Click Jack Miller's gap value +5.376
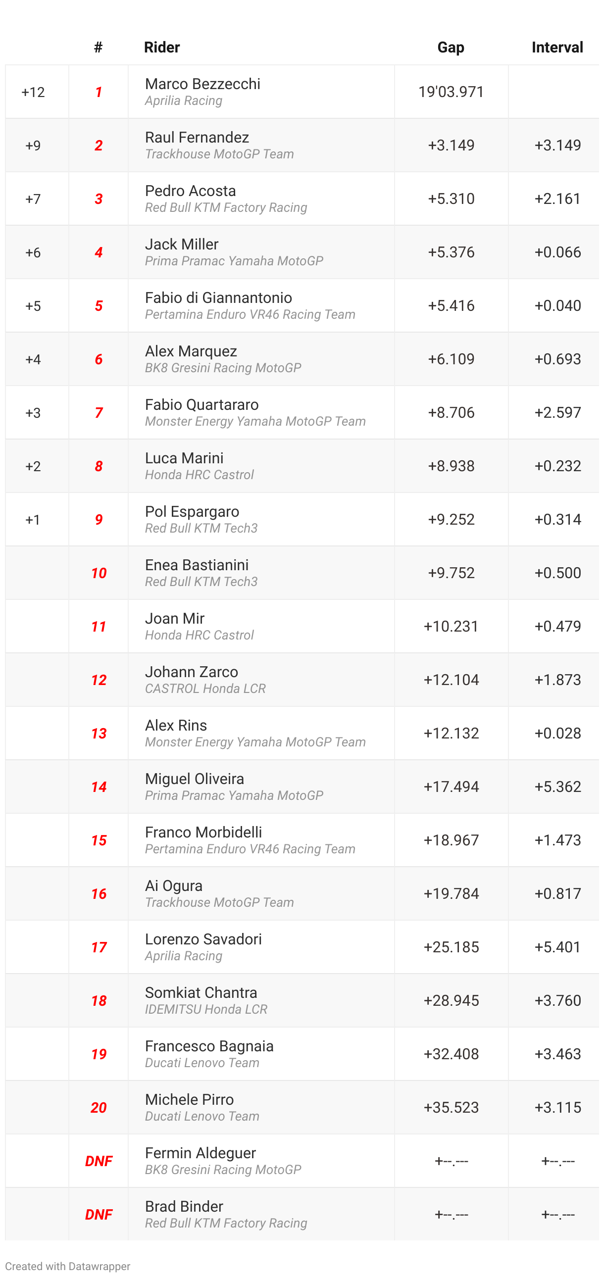The image size is (604, 1278). (x=451, y=252)
